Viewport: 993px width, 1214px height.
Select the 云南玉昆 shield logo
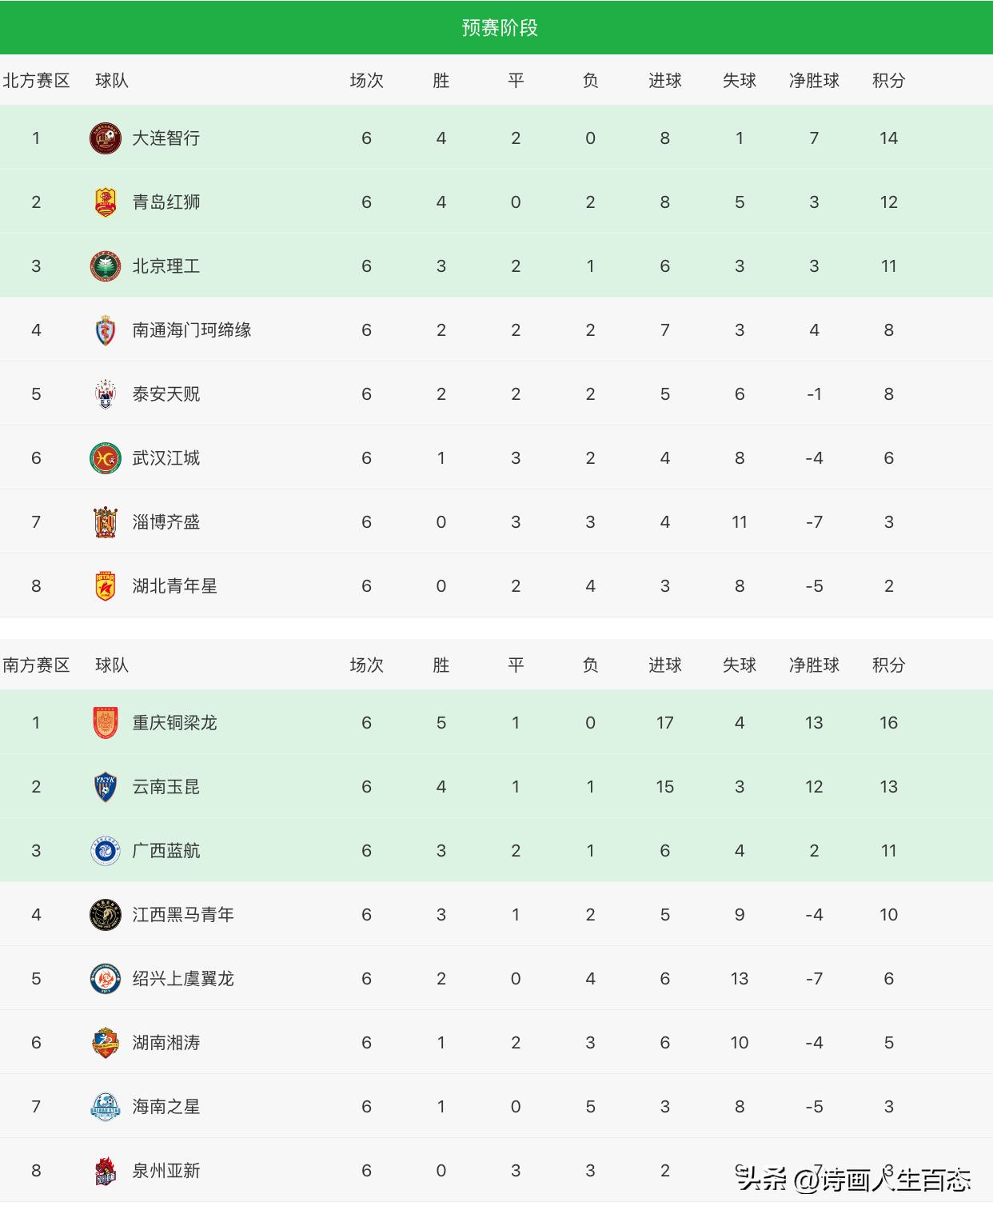pos(106,787)
